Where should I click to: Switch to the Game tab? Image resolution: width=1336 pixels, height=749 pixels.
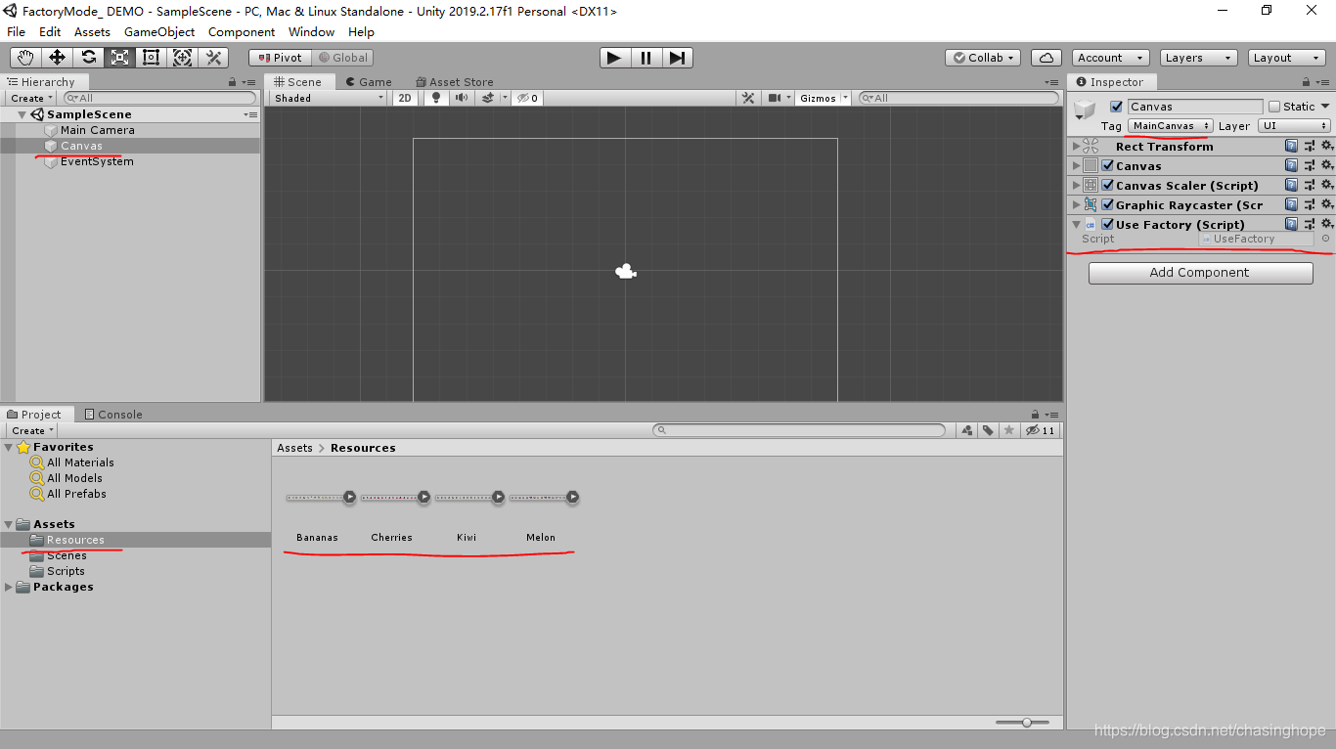click(x=369, y=82)
